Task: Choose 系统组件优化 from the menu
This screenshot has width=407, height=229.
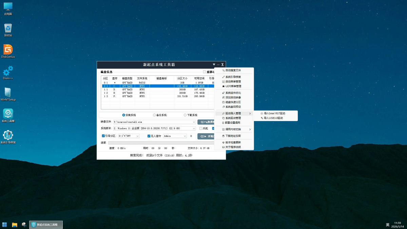Action: click(234, 93)
